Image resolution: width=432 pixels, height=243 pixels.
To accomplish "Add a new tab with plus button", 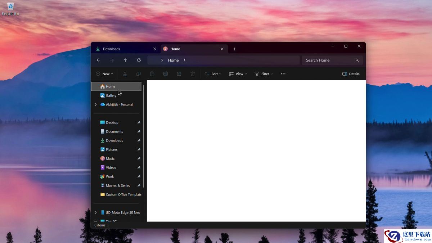I will (235, 49).
